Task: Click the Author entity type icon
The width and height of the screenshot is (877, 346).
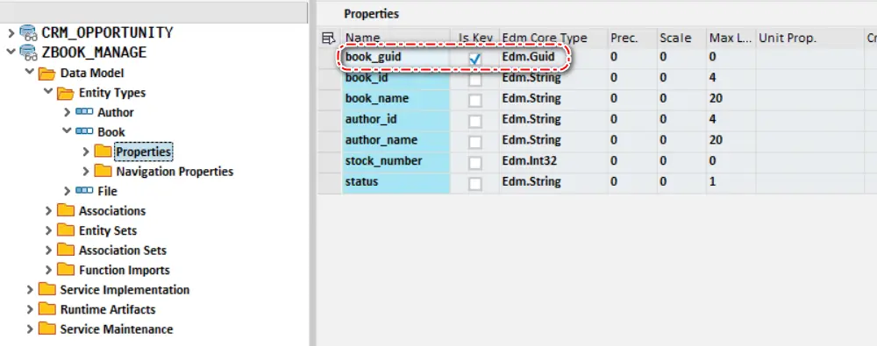Action: coord(84,112)
